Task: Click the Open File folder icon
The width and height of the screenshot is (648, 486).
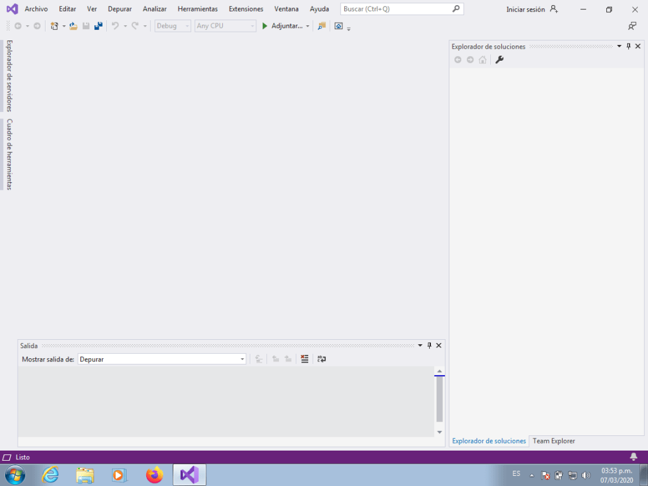Action: coord(73,26)
